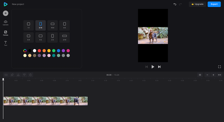224x122 pixels.
Task: Open the custom color picker wheel
Action: click(25, 51)
